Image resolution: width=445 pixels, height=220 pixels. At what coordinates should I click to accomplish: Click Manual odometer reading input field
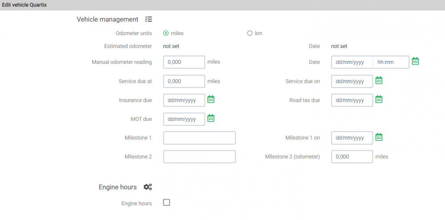point(184,62)
